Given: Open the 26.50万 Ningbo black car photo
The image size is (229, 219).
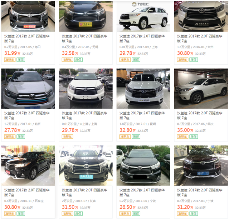Looking at the screenshot, I should tap(143, 165).
